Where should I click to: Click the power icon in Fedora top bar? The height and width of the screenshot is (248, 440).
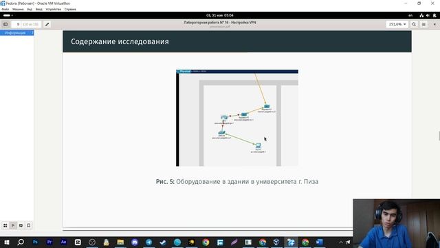coord(434,15)
